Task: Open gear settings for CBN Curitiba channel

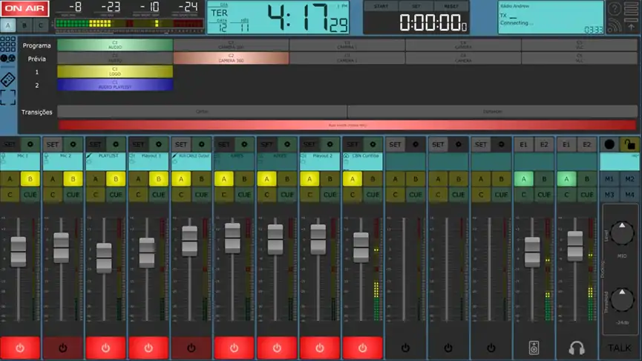Action: click(373, 144)
